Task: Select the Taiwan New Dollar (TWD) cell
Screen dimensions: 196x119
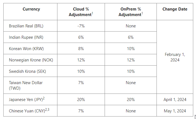Action: tap(26, 85)
